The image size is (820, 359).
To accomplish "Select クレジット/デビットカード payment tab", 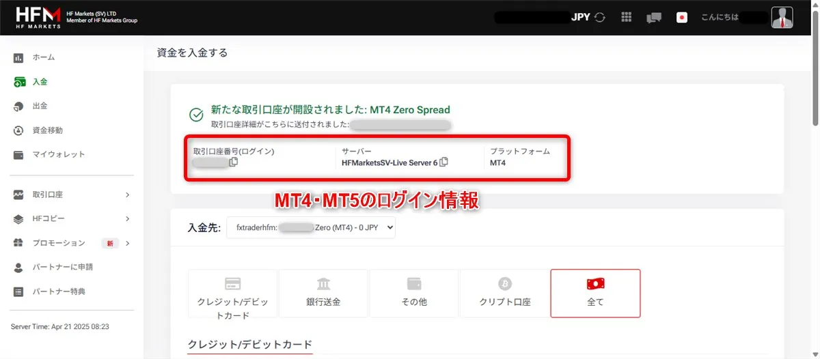I will tap(232, 293).
